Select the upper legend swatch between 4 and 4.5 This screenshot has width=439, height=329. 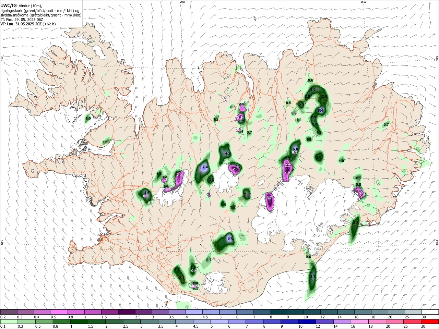pyautogui.click(x=194, y=312)
